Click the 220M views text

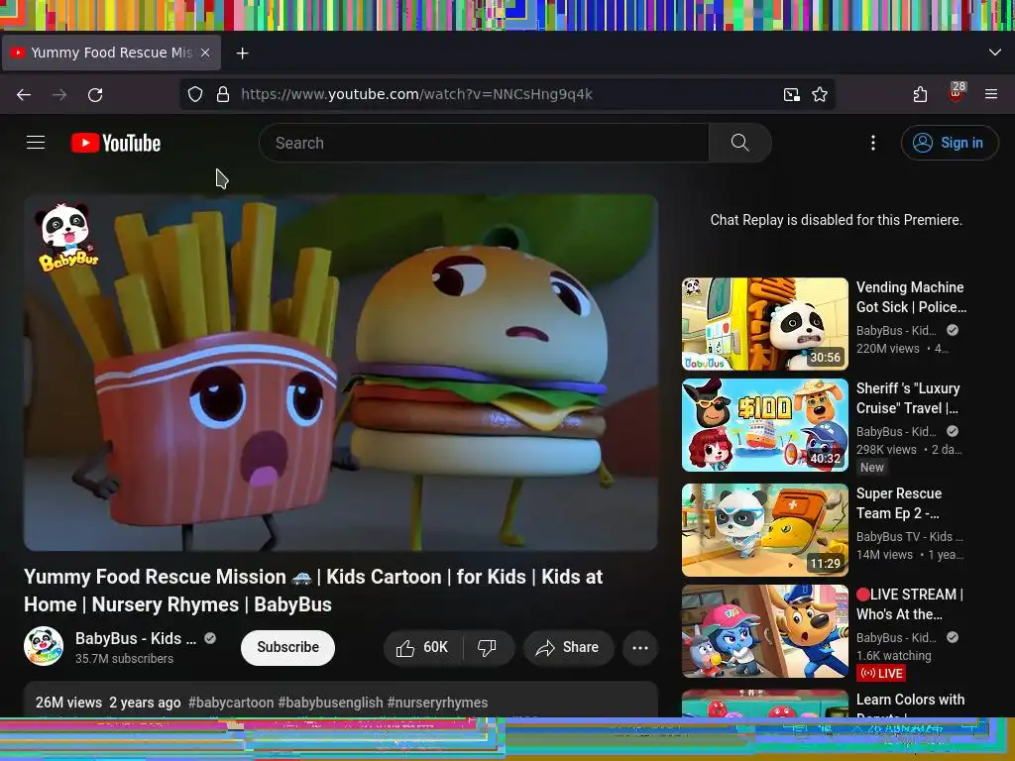pos(887,349)
